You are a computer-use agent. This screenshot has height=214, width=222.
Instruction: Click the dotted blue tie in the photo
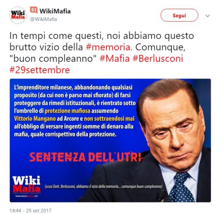coord(181,188)
